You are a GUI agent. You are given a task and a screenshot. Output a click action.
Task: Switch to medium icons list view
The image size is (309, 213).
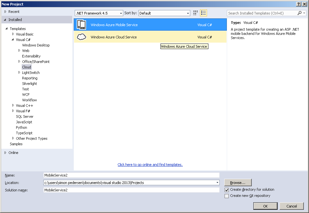pos(204,13)
